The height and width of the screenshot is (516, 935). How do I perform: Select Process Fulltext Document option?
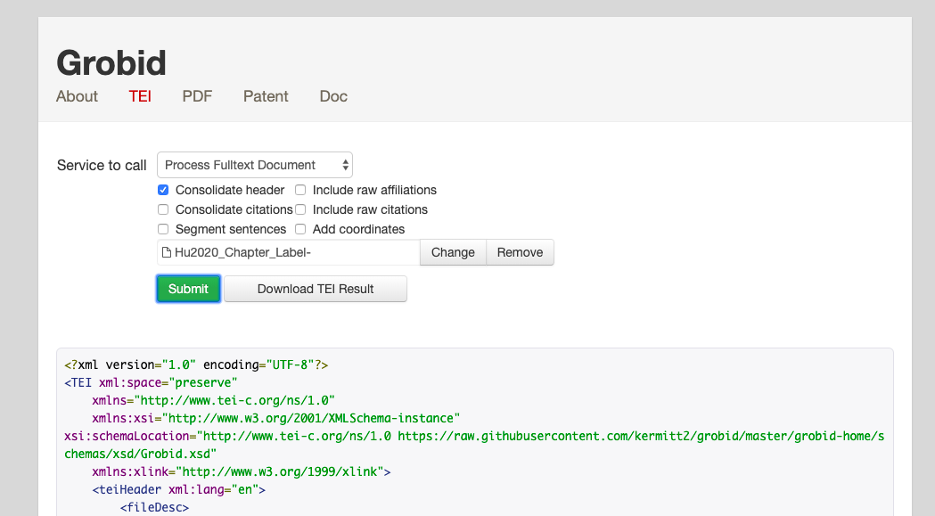click(241, 165)
